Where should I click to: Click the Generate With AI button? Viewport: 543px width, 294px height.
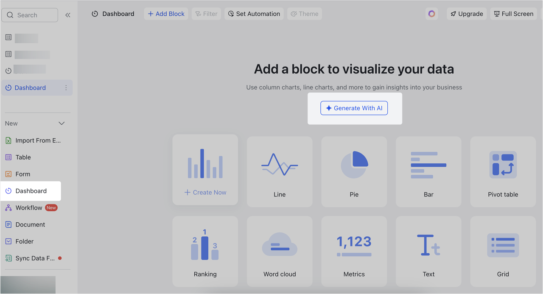click(x=354, y=108)
